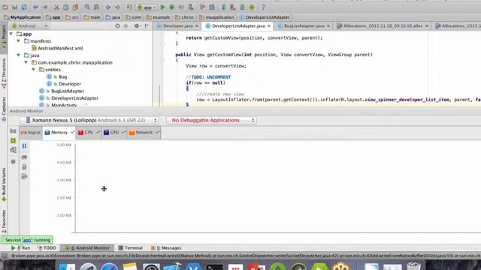Select DeveloperListAdapter in project tree
Screen dimensions: 481x270
(68, 98)
